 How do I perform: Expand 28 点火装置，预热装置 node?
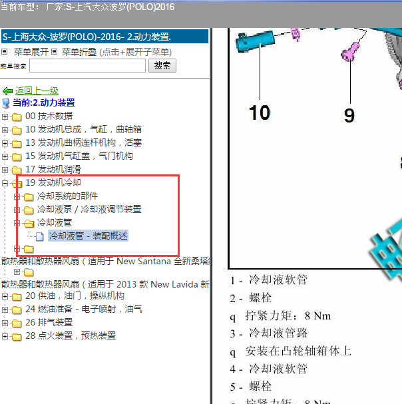coord(5,336)
